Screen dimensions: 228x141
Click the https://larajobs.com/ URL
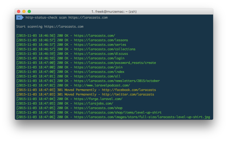pos(93,103)
